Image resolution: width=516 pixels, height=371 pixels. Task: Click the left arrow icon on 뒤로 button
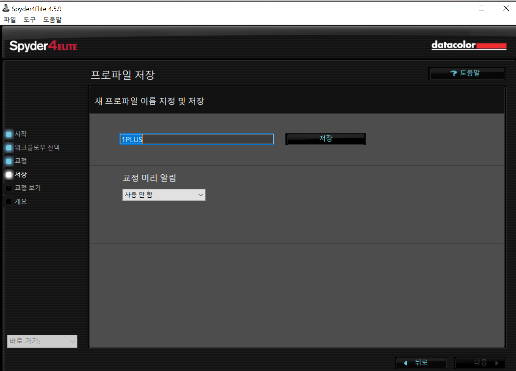405,363
